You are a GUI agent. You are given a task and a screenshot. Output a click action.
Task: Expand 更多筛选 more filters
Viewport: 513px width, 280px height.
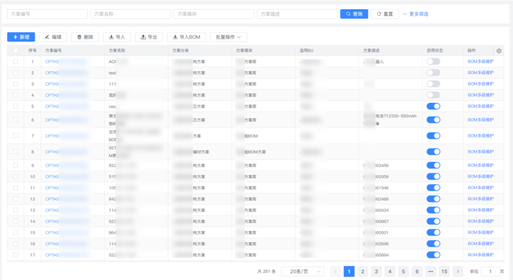pyautogui.click(x=416, y=14)
